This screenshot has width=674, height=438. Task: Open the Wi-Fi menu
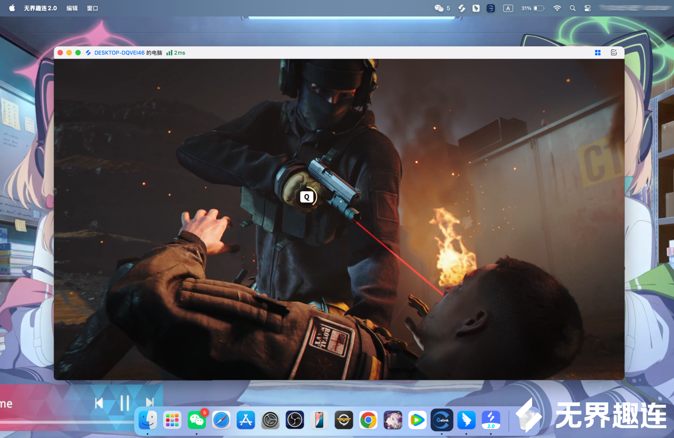pyautogui.click(x=557, y=9)
